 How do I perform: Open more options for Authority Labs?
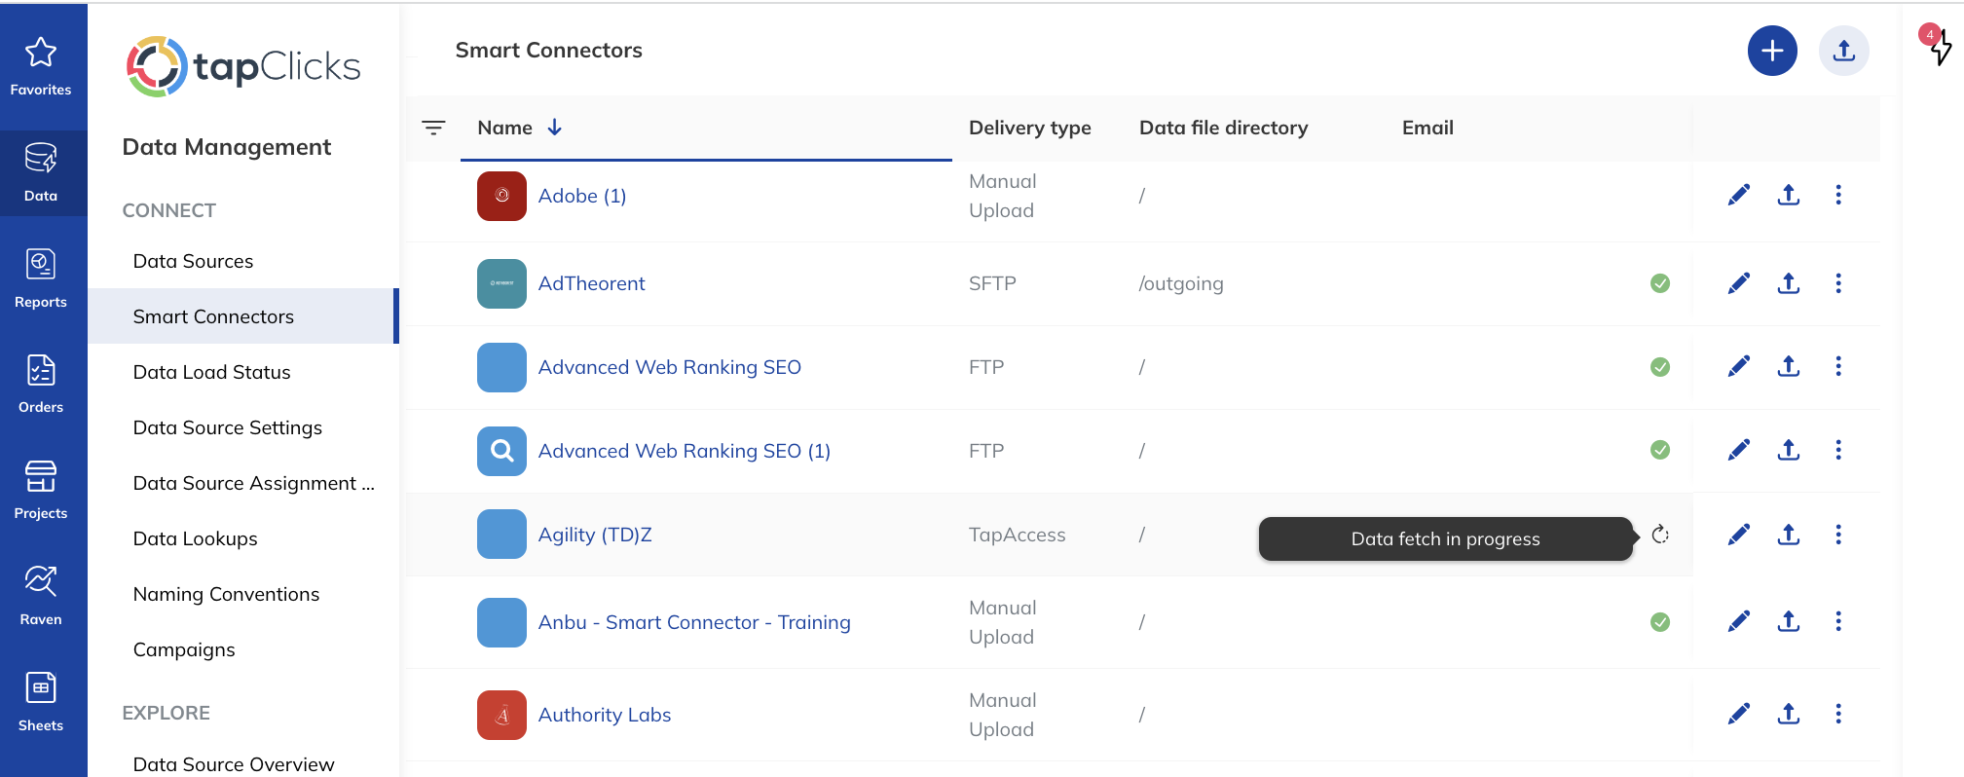(1838, 714)
